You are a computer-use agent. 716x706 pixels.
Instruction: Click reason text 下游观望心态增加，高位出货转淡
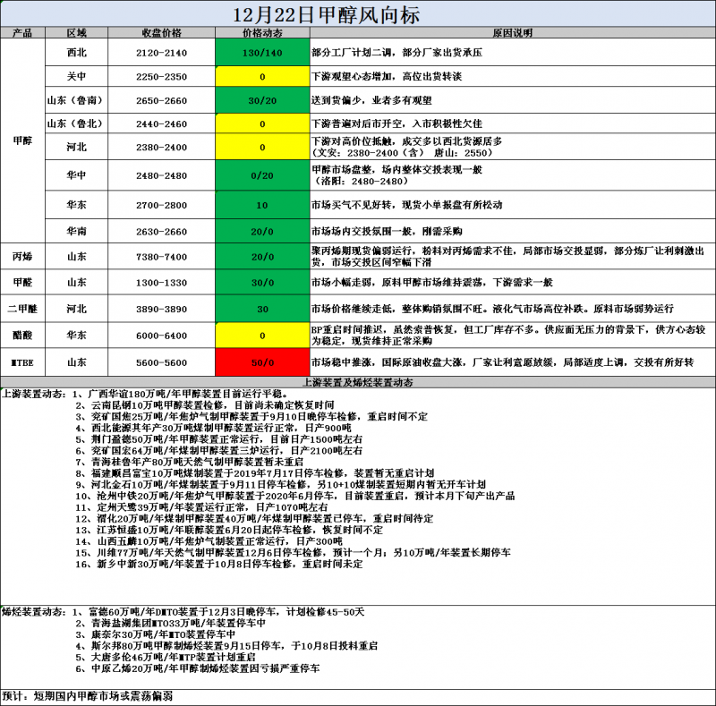pyautogui.click(x=387, y=76)
